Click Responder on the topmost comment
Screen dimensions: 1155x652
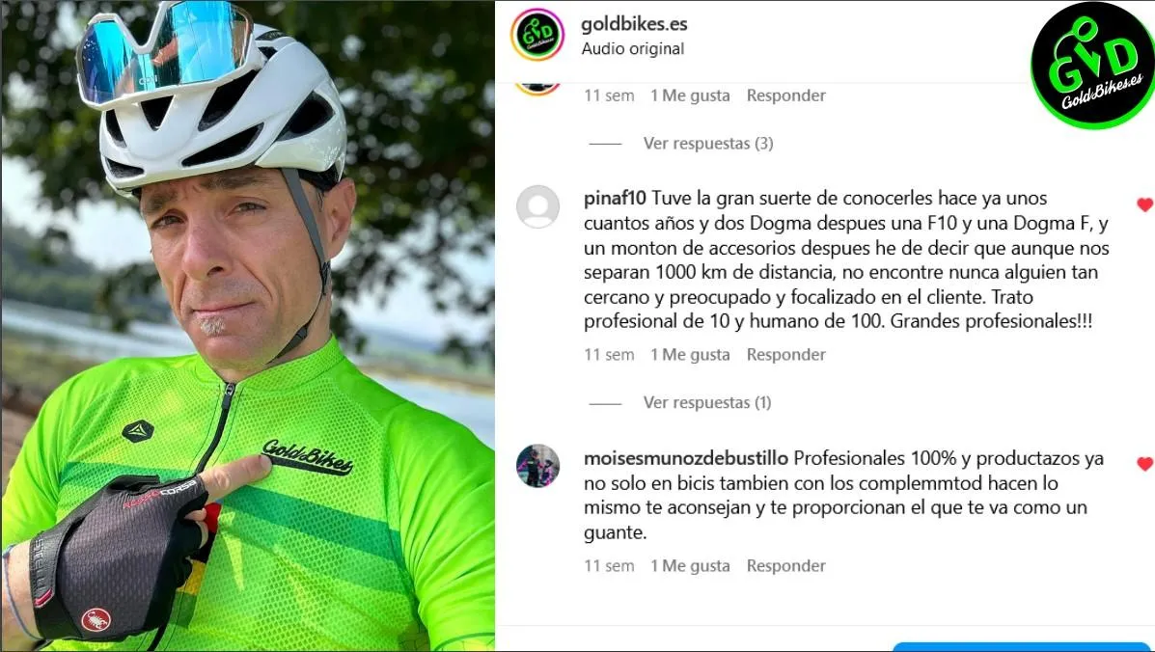pos(786,95)
